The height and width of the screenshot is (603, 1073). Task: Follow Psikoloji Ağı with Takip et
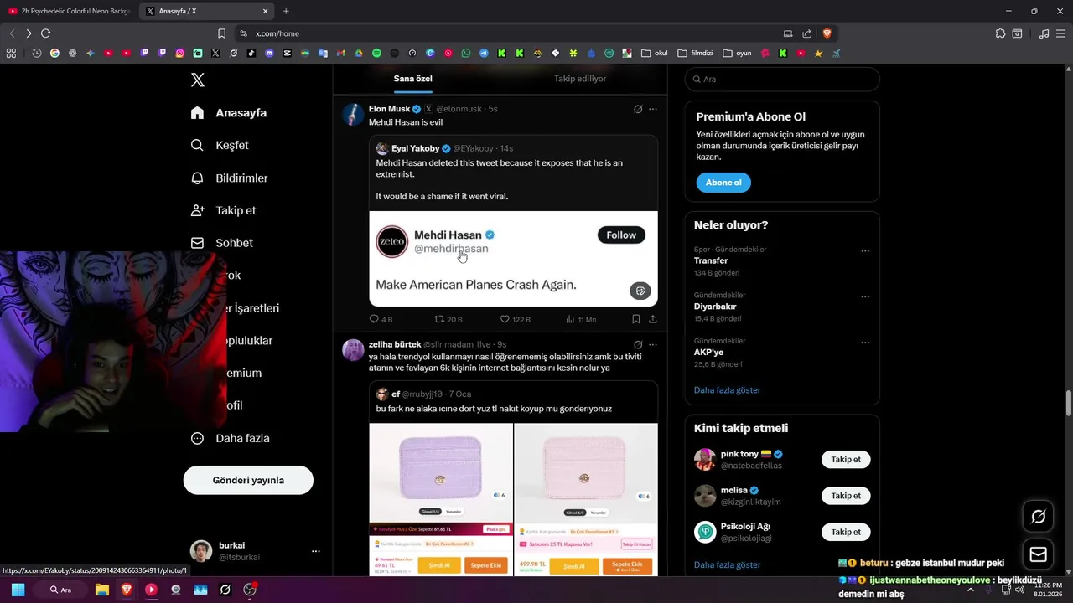pos(846,532)
